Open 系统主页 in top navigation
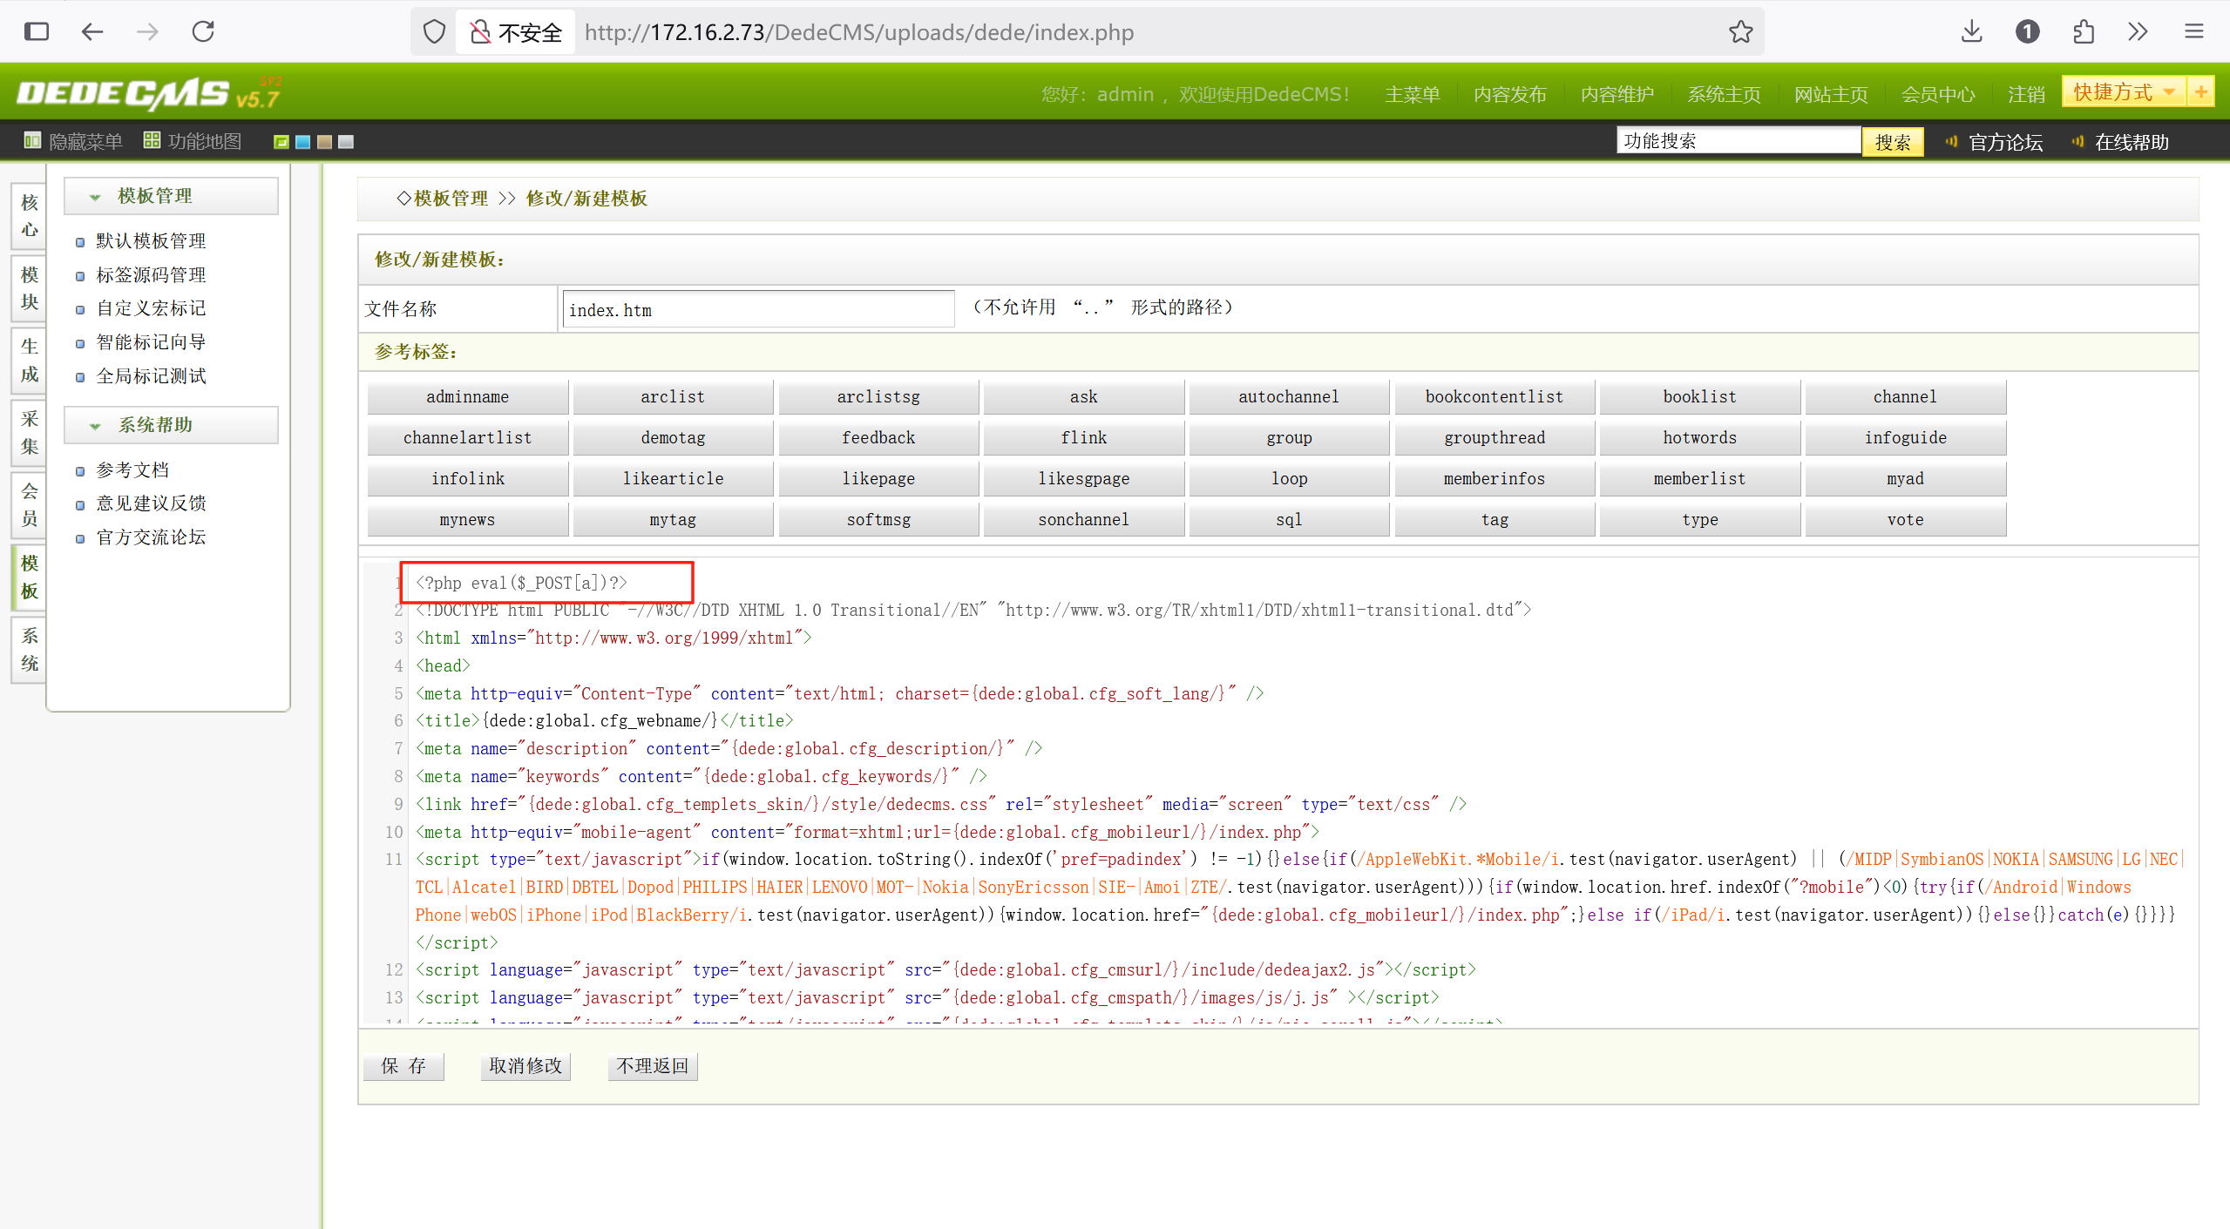 (1724, 94)
